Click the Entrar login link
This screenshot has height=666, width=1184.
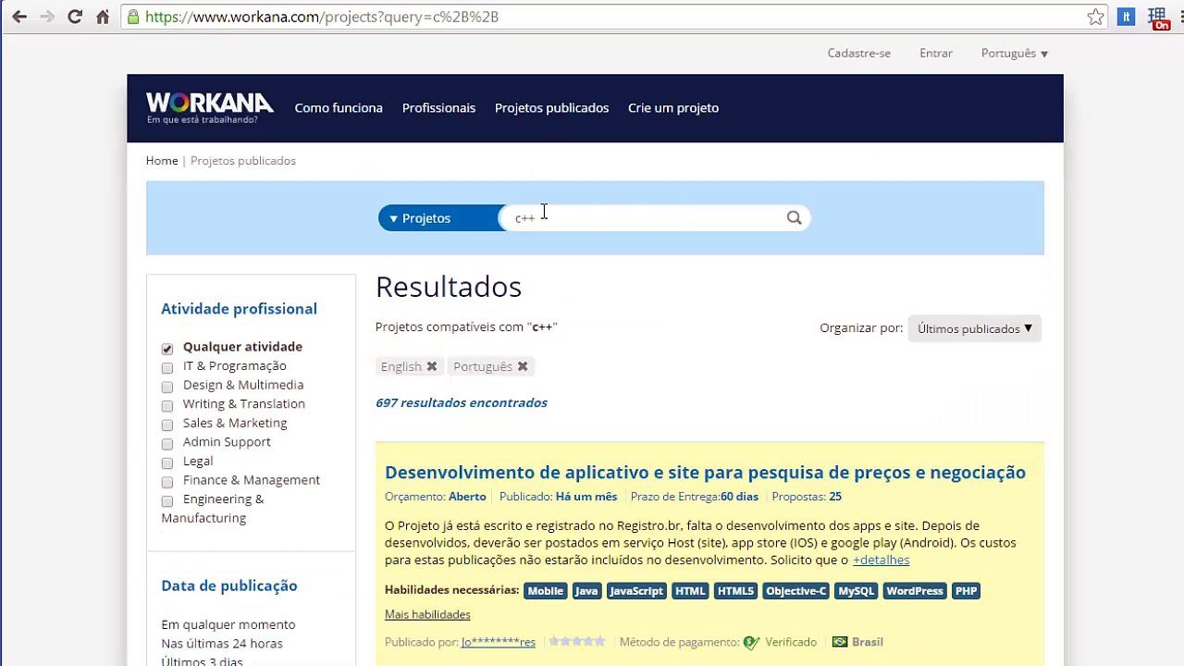936,53
